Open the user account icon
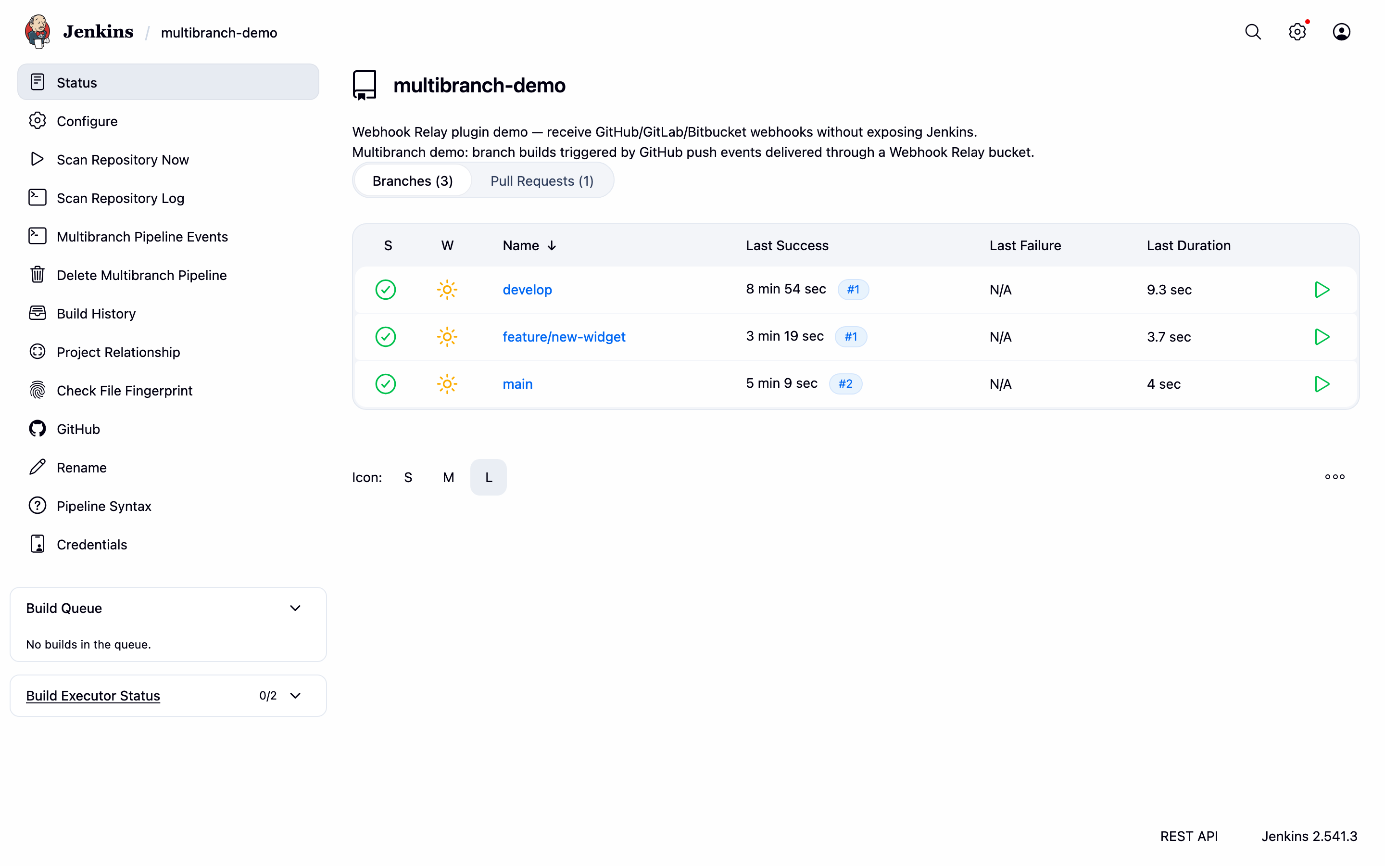 (x=1342, y=32)
